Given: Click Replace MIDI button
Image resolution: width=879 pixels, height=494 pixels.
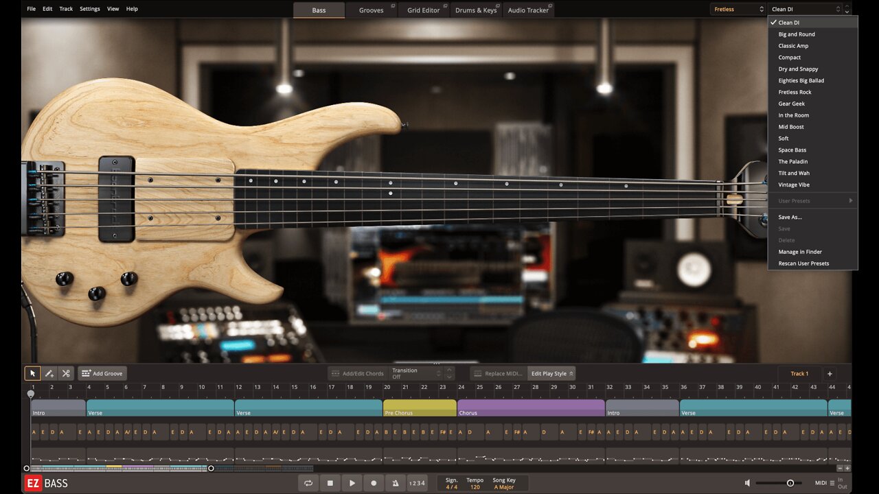Looking at the screenshot, I should (x=498, y=373).
